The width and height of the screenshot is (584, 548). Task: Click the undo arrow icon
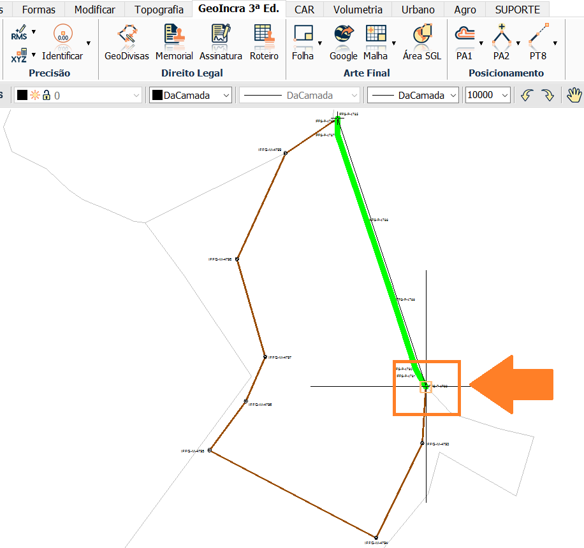pos(527,95)
